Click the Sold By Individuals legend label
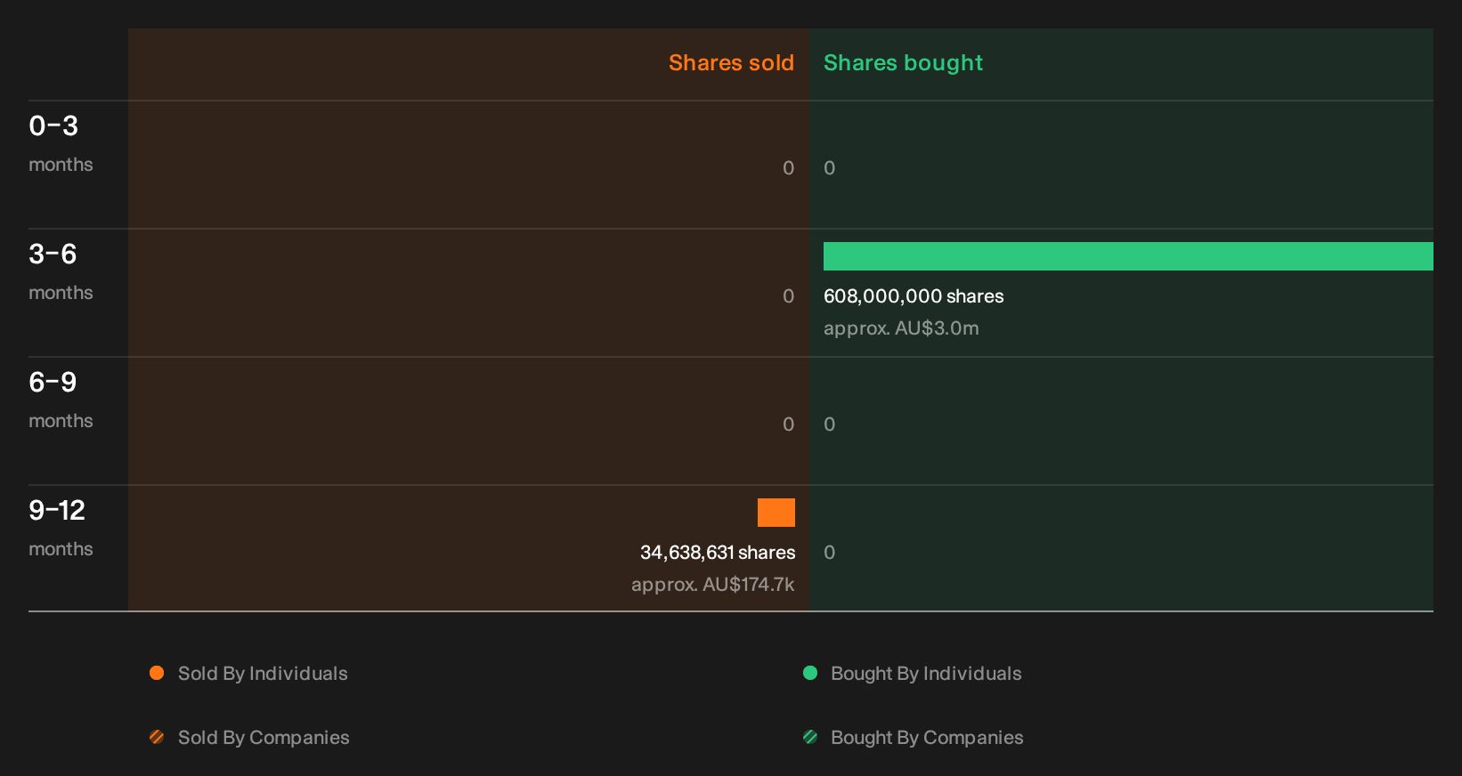 coord(263,674)
